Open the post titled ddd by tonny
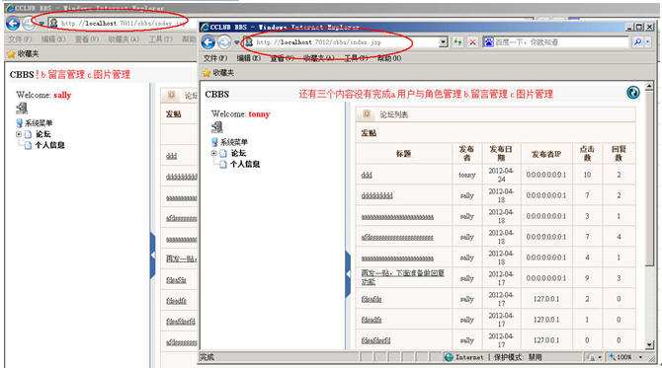662x368 pixels. (x=367, y=175)
